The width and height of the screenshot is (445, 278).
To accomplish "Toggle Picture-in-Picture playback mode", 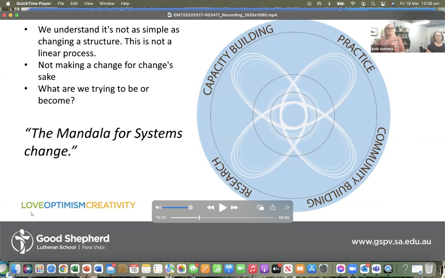I will [x=260, y=208].
